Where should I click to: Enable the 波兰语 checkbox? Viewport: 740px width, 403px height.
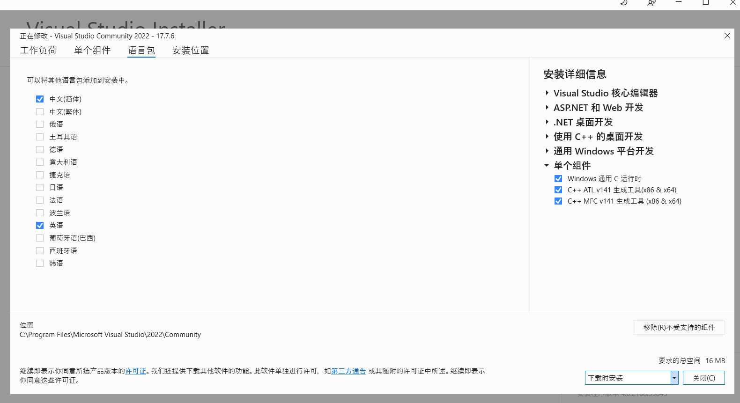tap(40, 213)
